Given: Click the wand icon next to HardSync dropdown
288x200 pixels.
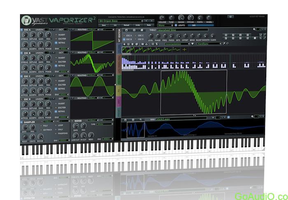Looking at the screenshot, I should tap(224, 44).
